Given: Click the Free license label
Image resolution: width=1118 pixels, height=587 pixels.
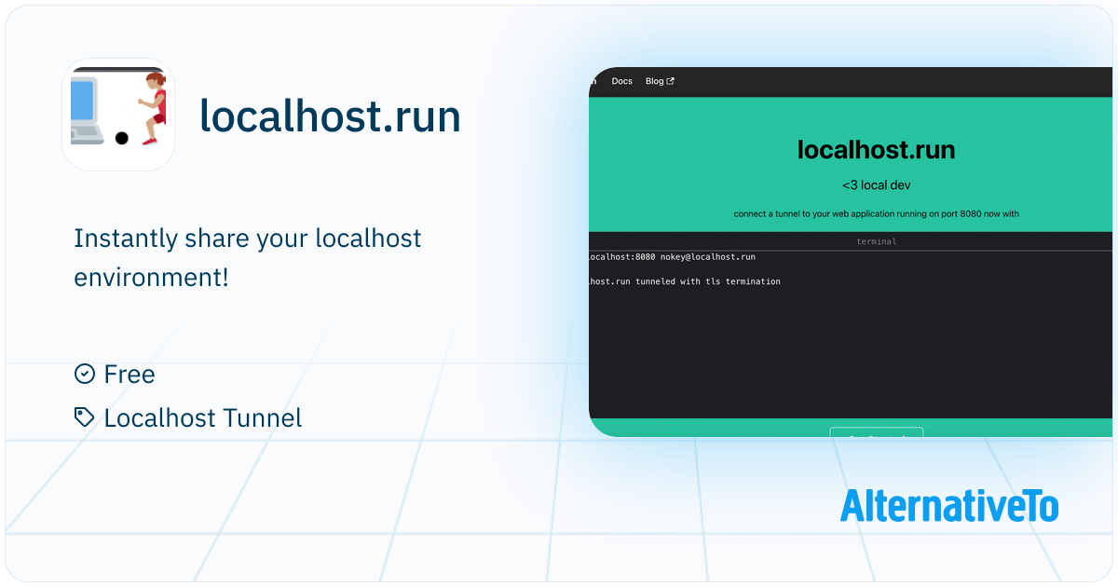Looking at the screenshot, I should click(130, 375).
